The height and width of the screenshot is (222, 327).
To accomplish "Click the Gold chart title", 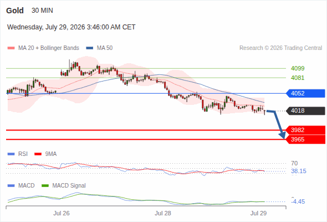I will (x=15, y=11).
